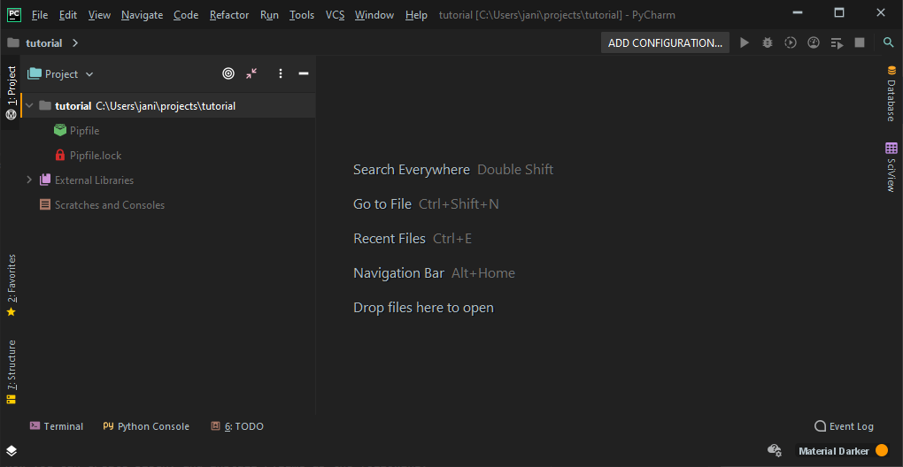Click Material Darker theme status label
The height and width of the screenshot is (467, 903).
(833, 451)
